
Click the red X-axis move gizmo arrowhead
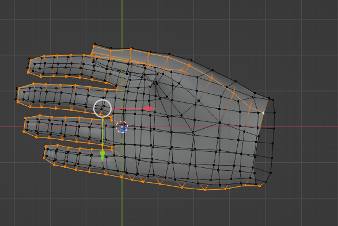151,109
